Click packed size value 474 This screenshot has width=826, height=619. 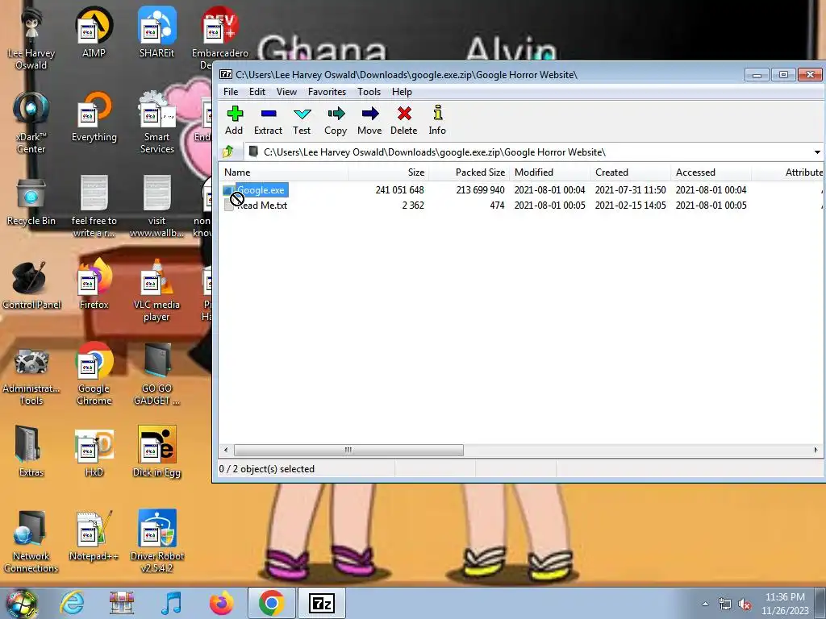click(497, 206)
